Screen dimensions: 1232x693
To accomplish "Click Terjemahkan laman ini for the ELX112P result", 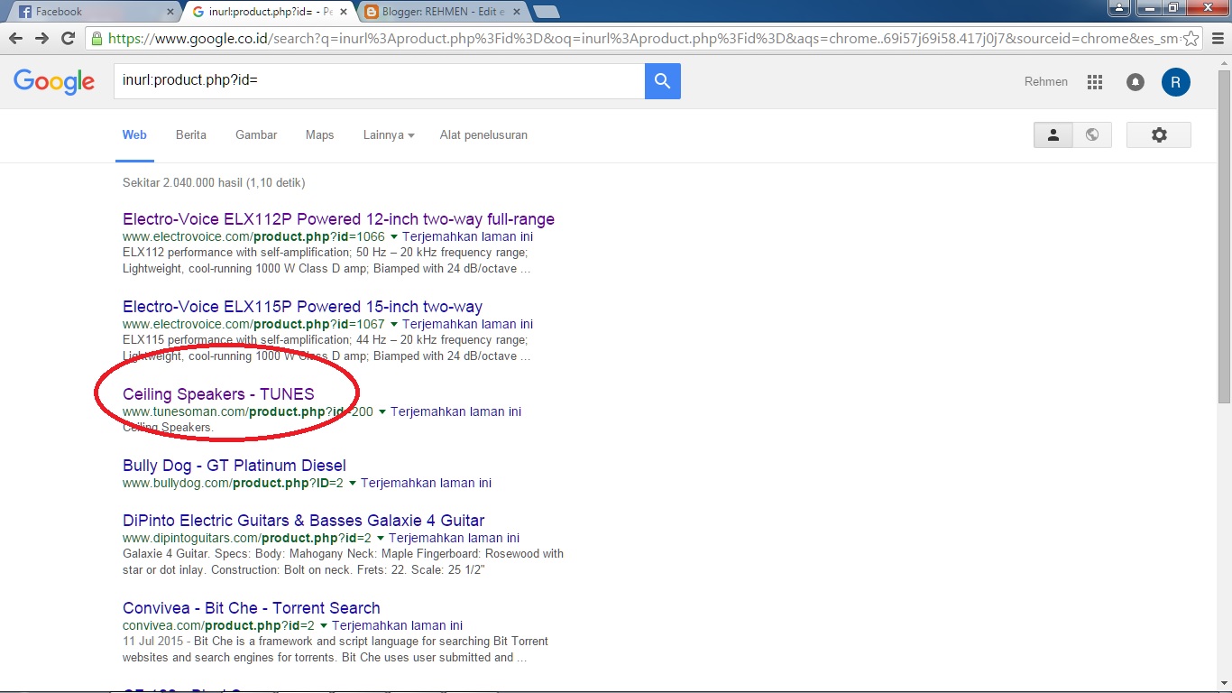I will [467, 237].
